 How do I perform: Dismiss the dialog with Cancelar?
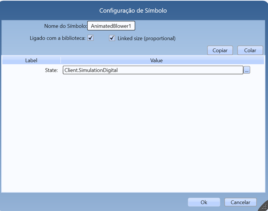pyautogui.click(x=240, y=202)
